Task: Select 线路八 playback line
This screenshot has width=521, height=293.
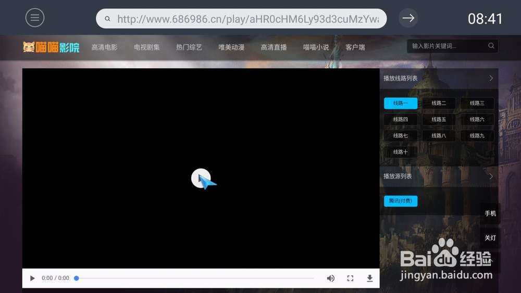Action: tap(439, 136)
